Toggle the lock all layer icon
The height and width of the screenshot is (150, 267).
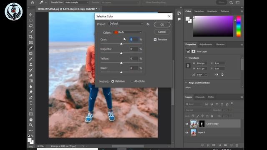pyautogui.click(x=212, y=116)
